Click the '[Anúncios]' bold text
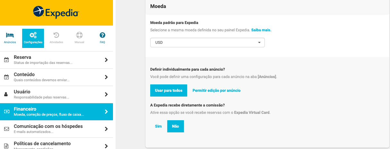Screen dimensions: 390x149 (267, 77)
